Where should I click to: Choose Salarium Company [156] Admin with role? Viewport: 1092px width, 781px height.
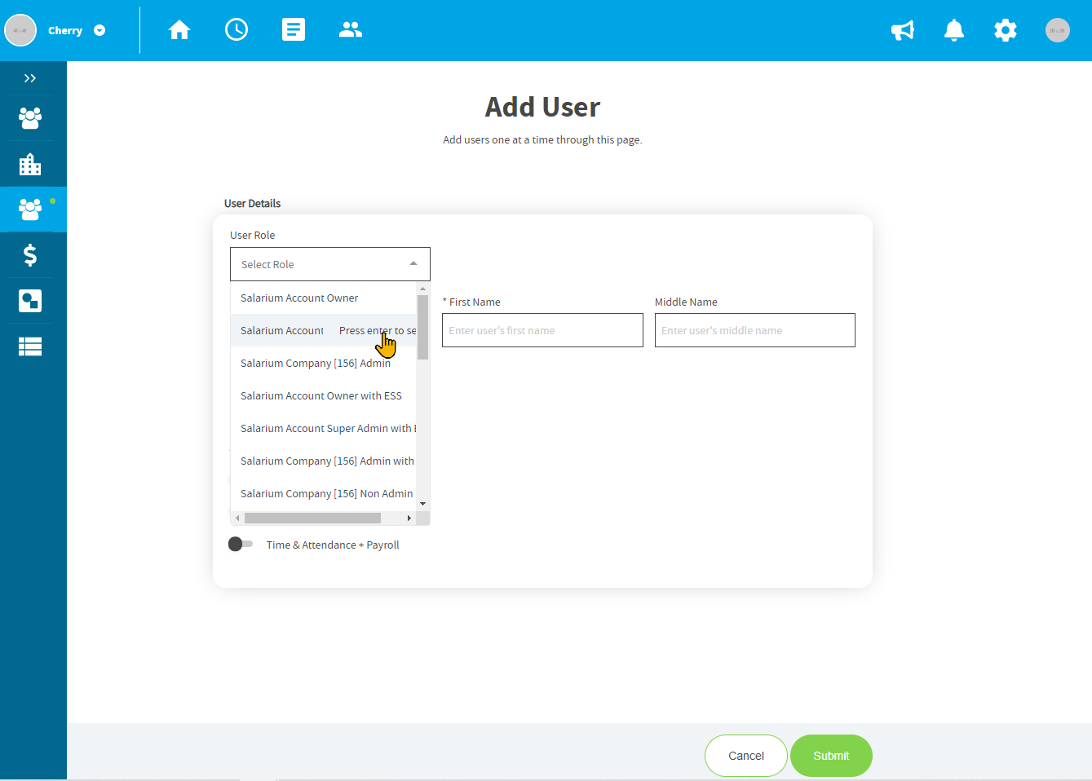coord(324,461)
